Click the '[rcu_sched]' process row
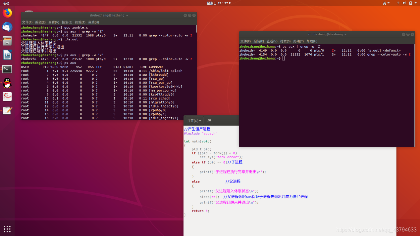The width and height of the screenshot is (420, 236). 96,98
